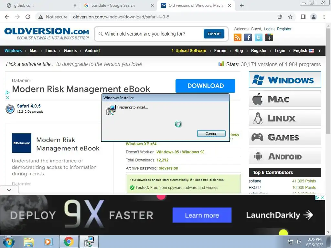Click the Linux sidebar category button

pos(285,118)
